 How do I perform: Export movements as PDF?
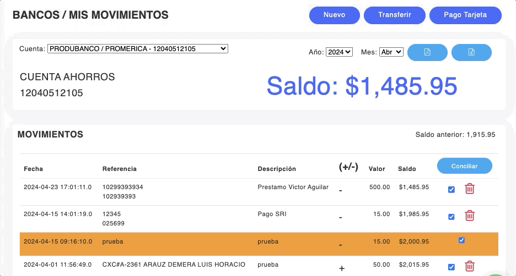pos(427,52)
